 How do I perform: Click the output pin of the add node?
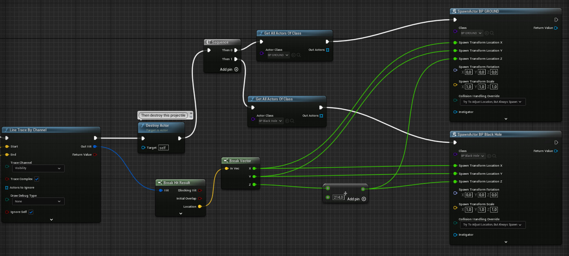363,189
